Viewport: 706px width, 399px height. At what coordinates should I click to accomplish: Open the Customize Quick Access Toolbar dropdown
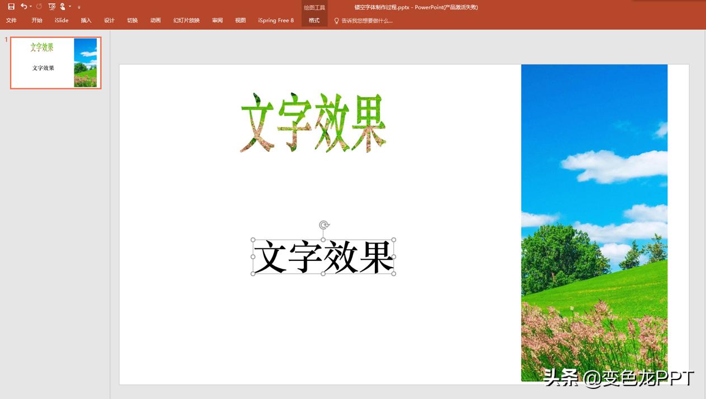[79, 7]
